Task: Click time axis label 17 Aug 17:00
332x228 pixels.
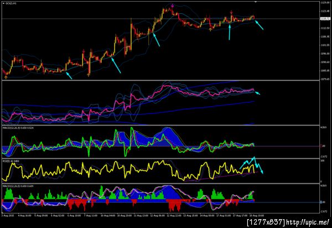Action: [x=240, y=215]
